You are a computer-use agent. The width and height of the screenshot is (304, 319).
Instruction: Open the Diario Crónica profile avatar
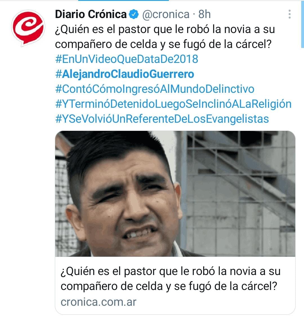coord(28,28)
